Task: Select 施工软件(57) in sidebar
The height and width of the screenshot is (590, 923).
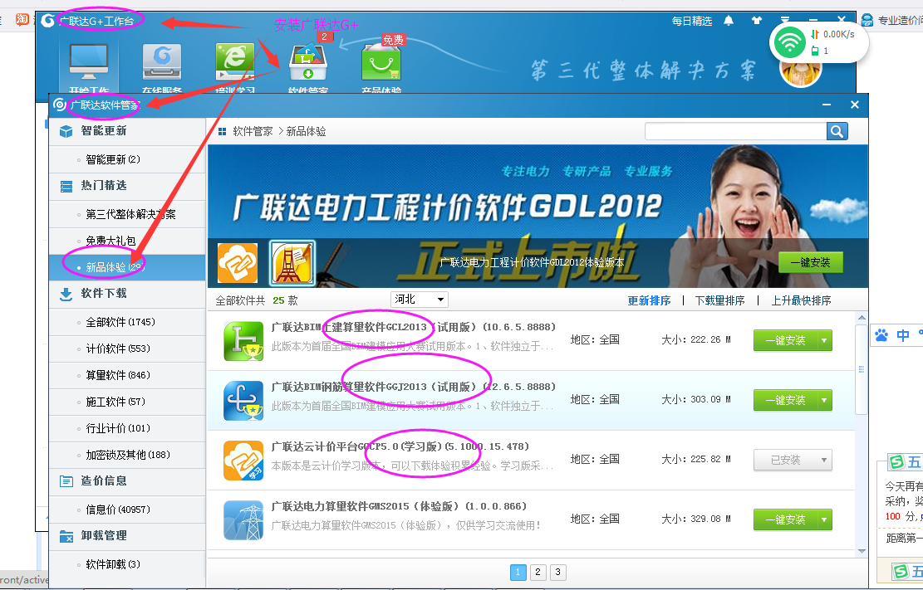Action: (x=127, y=402)
